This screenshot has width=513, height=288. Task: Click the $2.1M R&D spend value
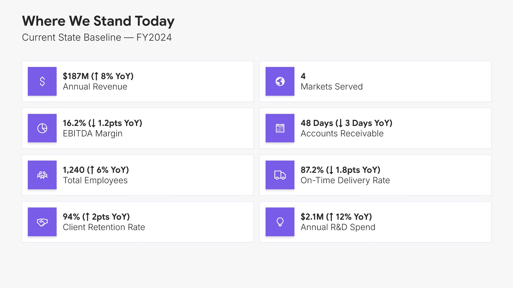(x=336, y=217)
